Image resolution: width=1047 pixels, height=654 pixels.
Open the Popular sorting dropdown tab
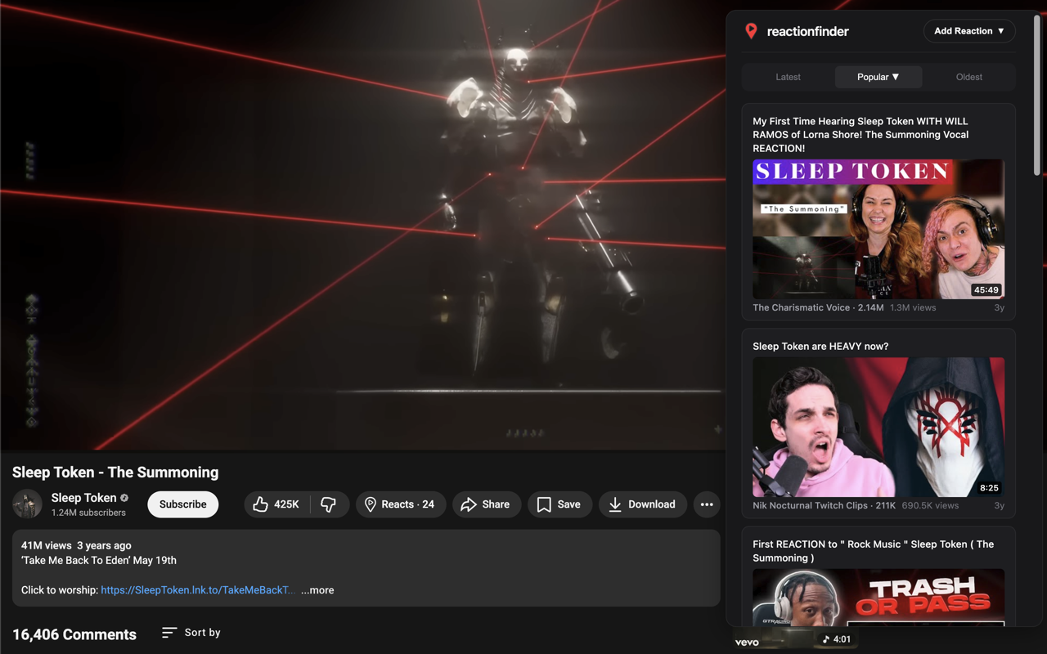[x=878, y=77]
